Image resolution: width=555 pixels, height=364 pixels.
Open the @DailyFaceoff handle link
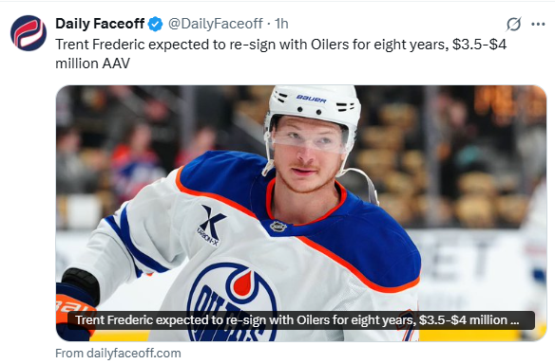[215, 24]
